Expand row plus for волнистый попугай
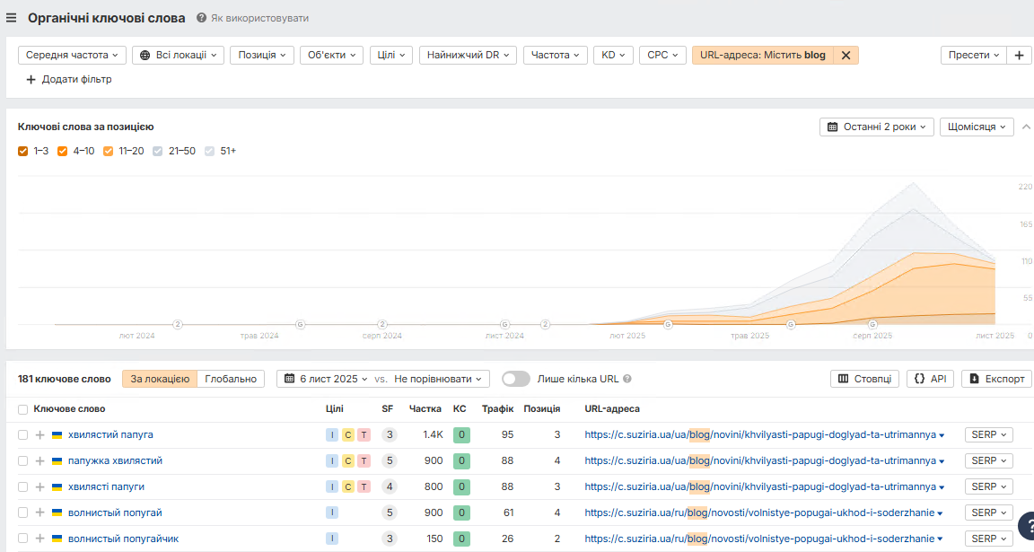The image size is (1034, 552). point(39,513)
